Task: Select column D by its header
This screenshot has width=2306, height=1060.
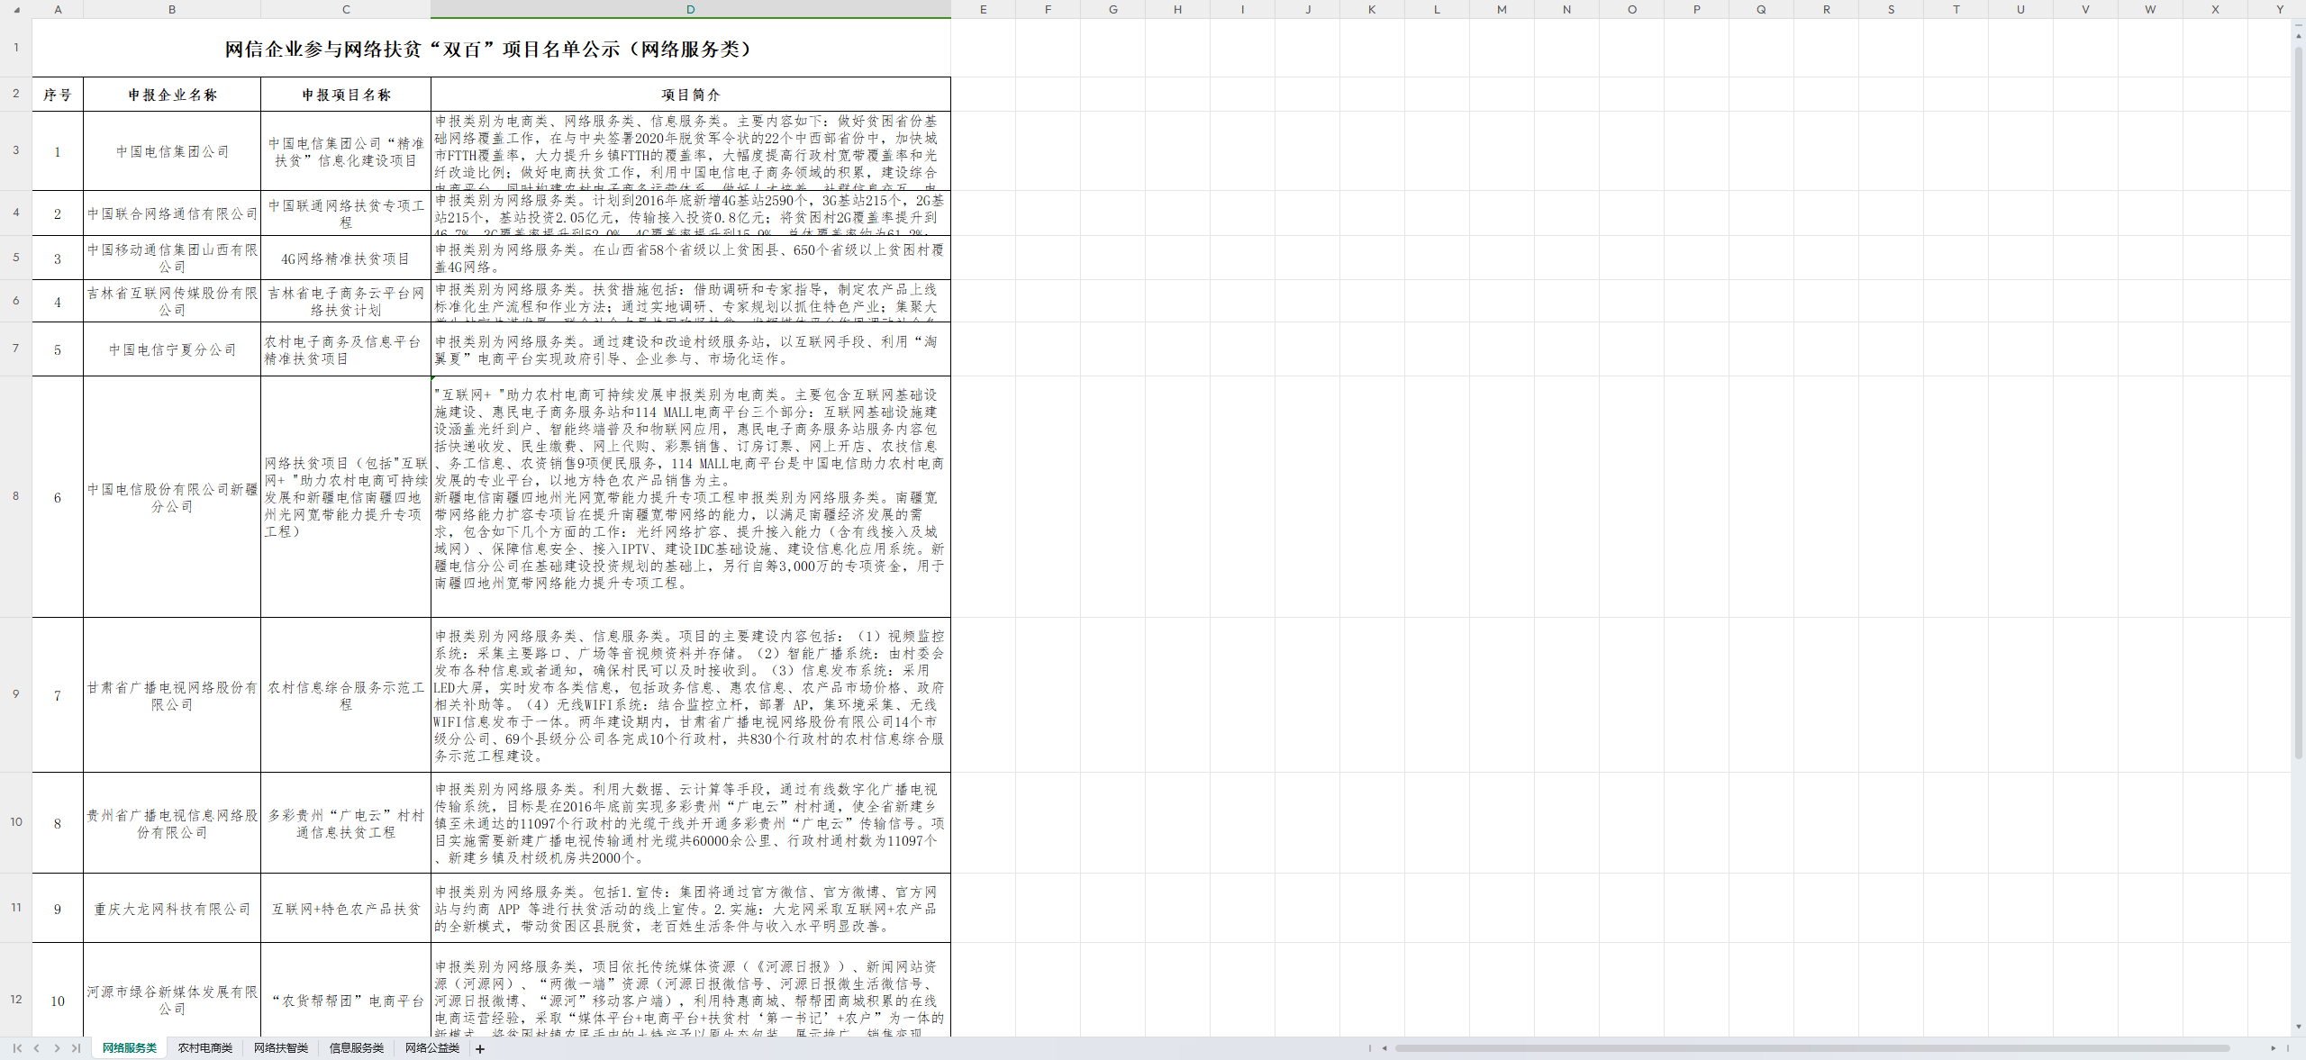Action: click(690, 10)
